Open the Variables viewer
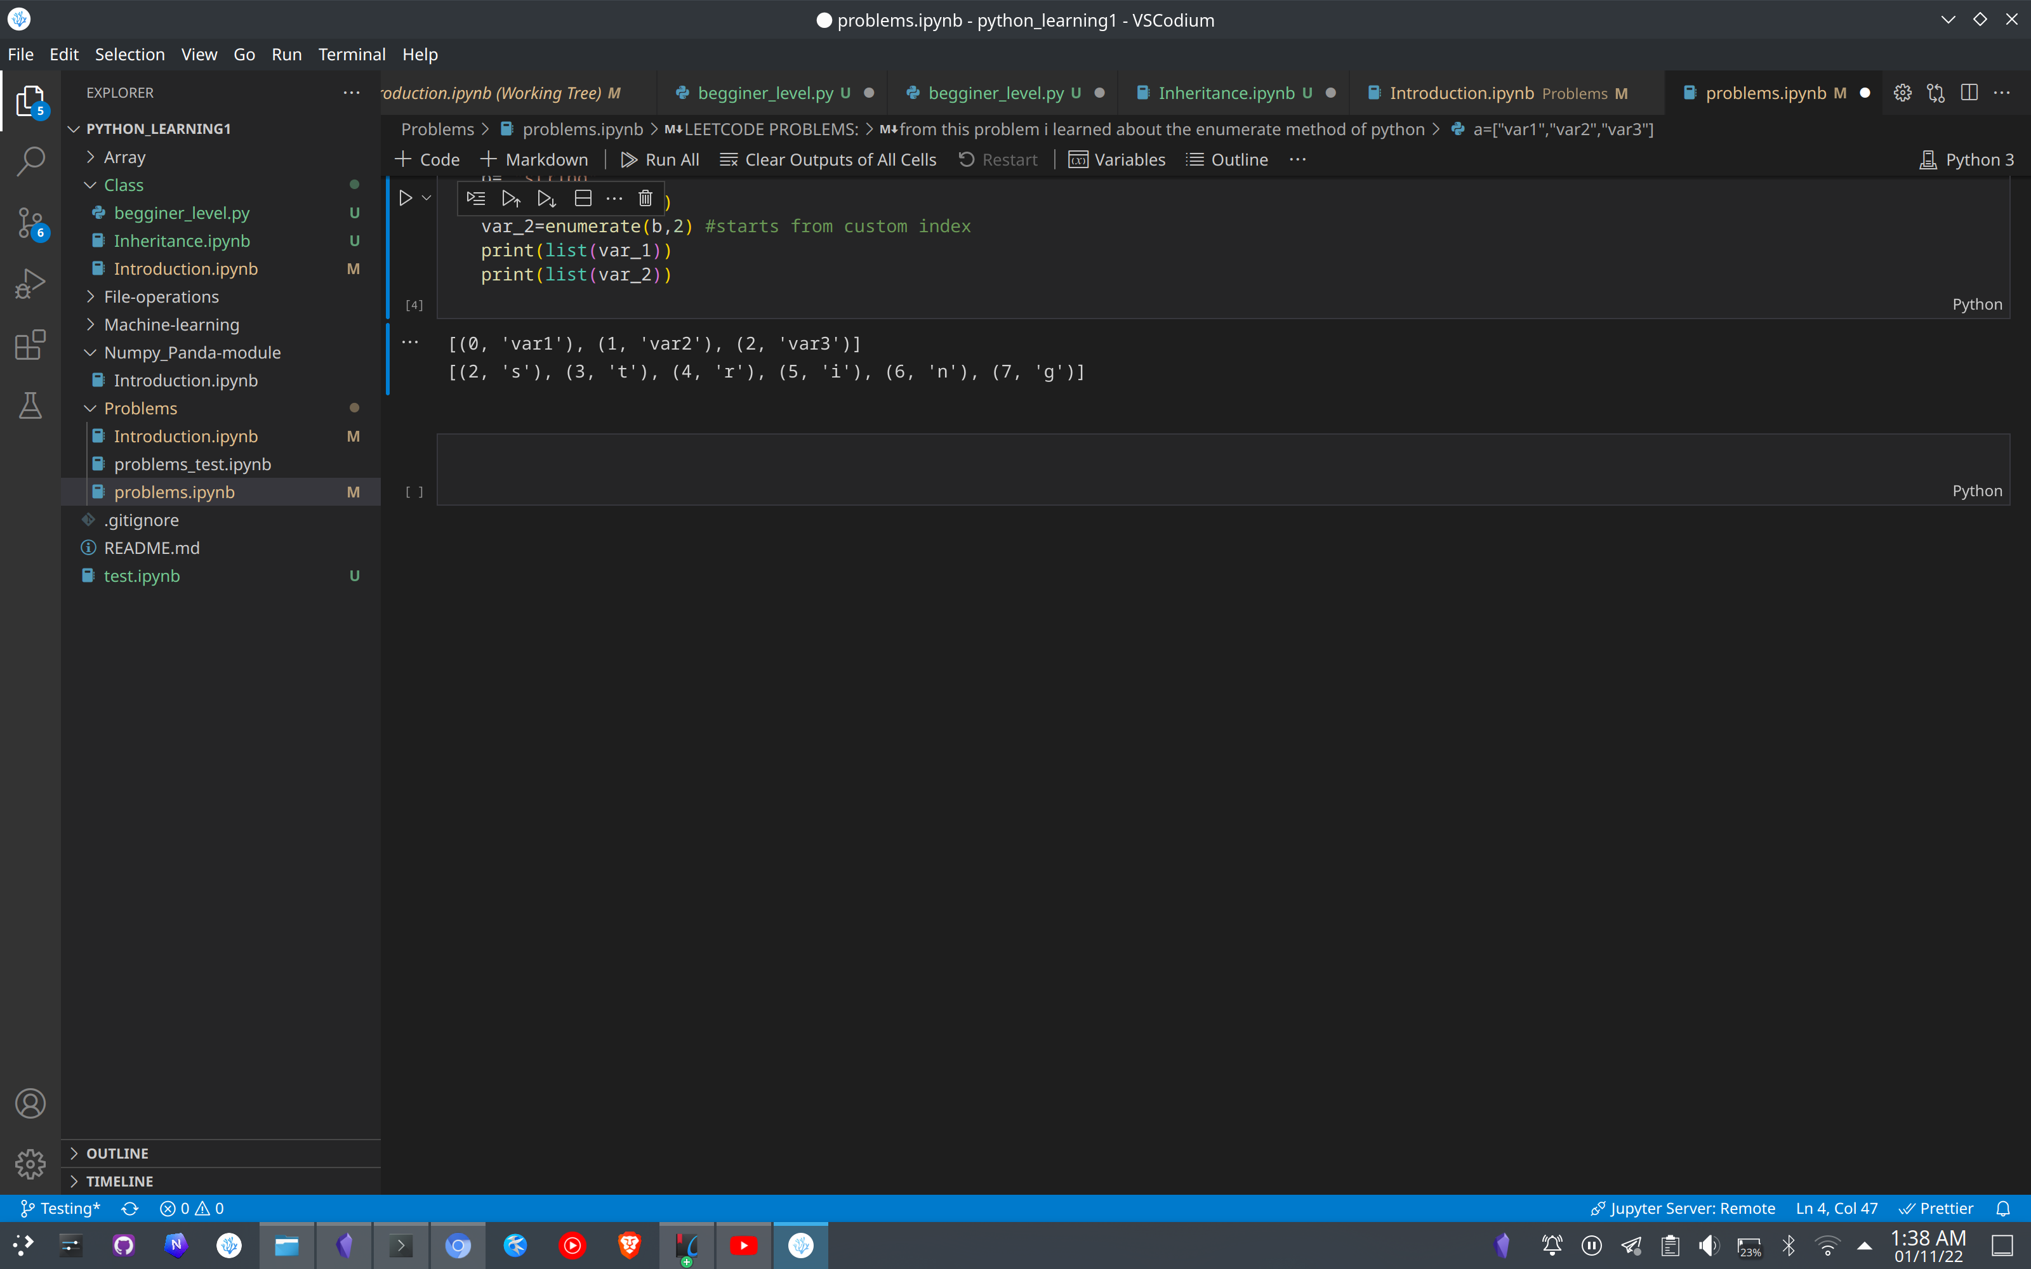The height and width of the screenshot is (1269, 2031). 1116,159
